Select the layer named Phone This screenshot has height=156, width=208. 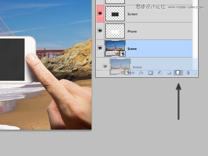click(x=132, y=32)
